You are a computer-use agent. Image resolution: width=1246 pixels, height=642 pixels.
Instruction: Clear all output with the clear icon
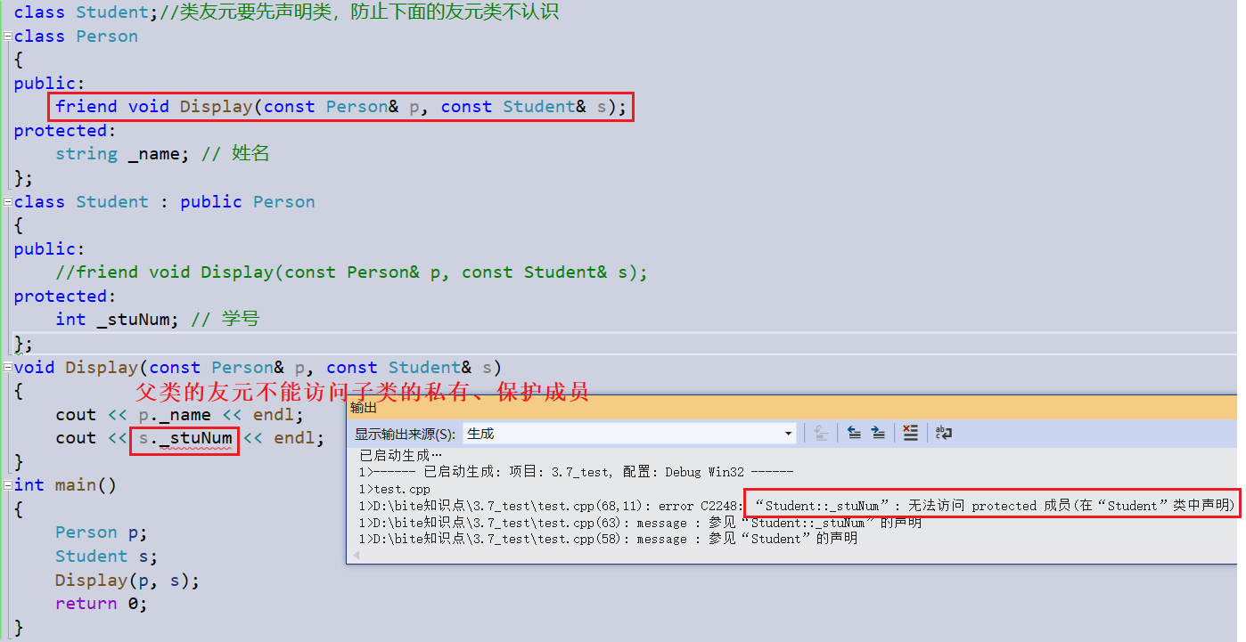[910, 433]
